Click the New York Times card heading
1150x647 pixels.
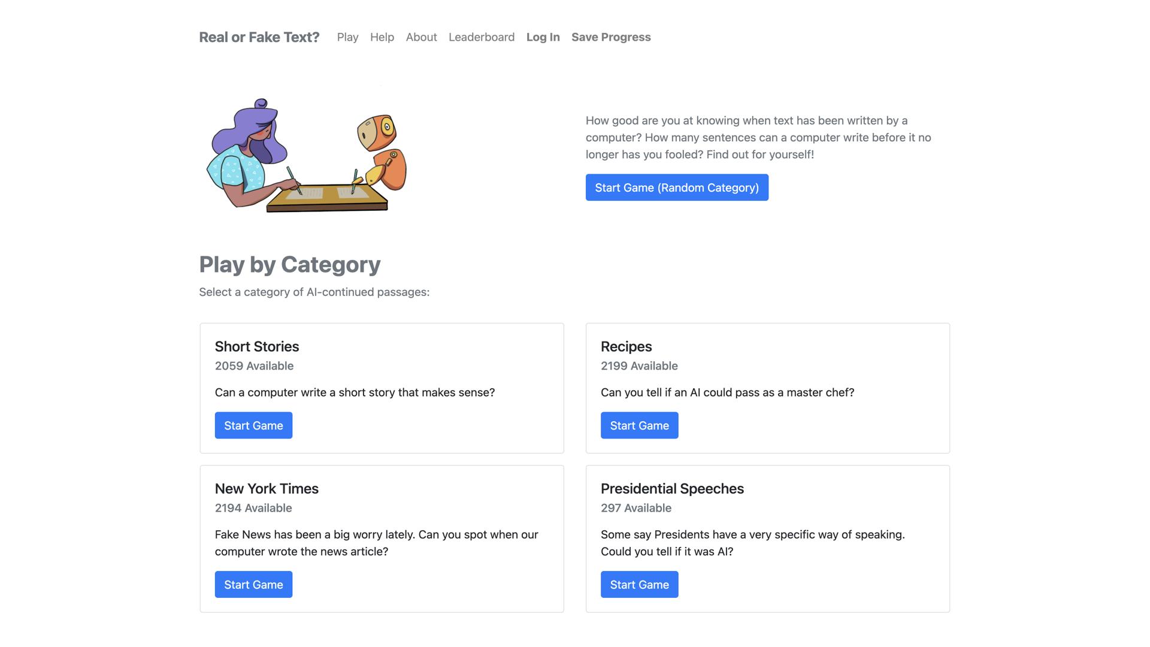[267, 488]
